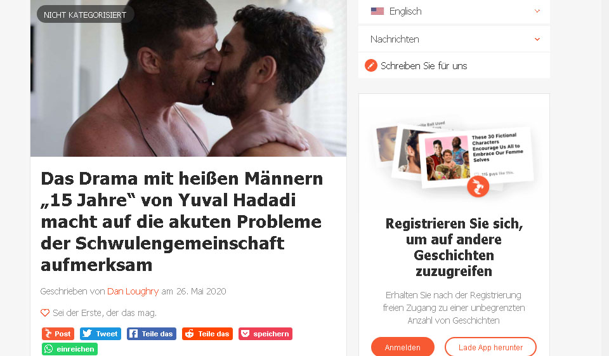Screen dimensions: 609x356
Task: Expand the Englisch language dropdown
Action: coord(537,11)
